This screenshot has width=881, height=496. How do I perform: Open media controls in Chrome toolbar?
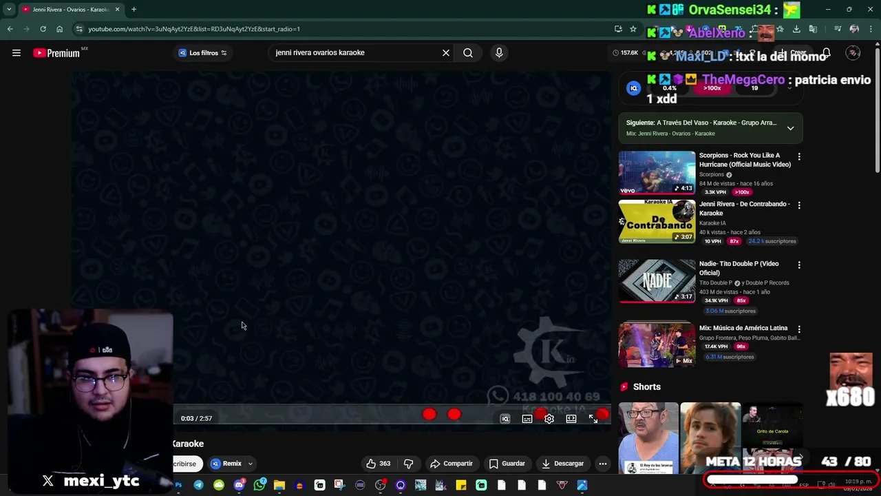(x=838, y=29)
